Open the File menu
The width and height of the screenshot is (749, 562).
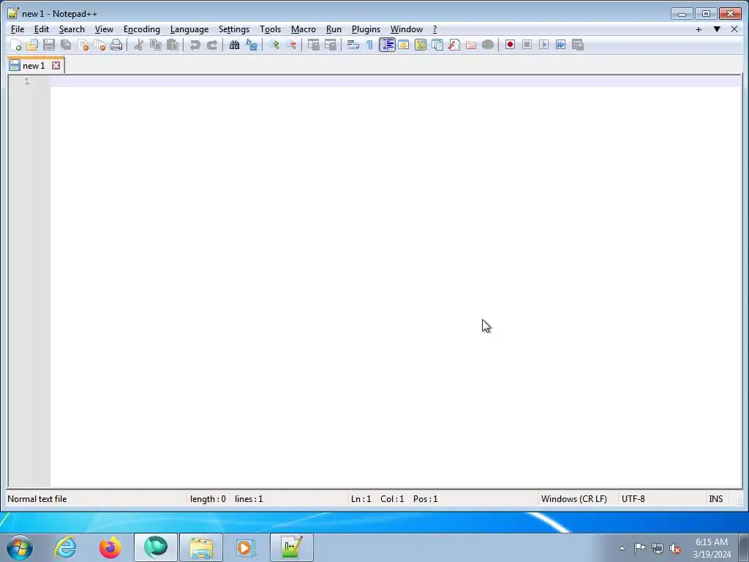(18, 29)
